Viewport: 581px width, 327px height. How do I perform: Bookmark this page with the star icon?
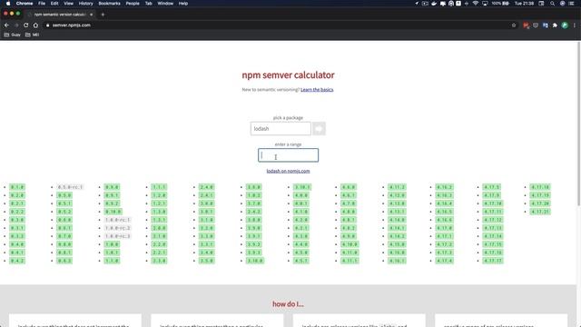click(x=514, y=25)
